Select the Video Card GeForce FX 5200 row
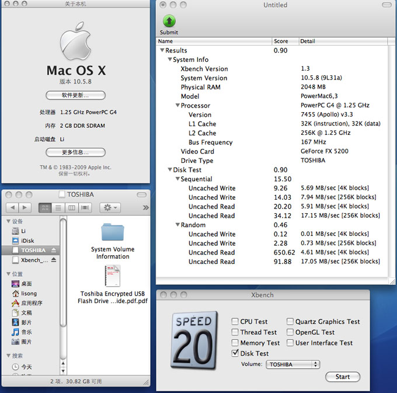 [x=271, y=151]
